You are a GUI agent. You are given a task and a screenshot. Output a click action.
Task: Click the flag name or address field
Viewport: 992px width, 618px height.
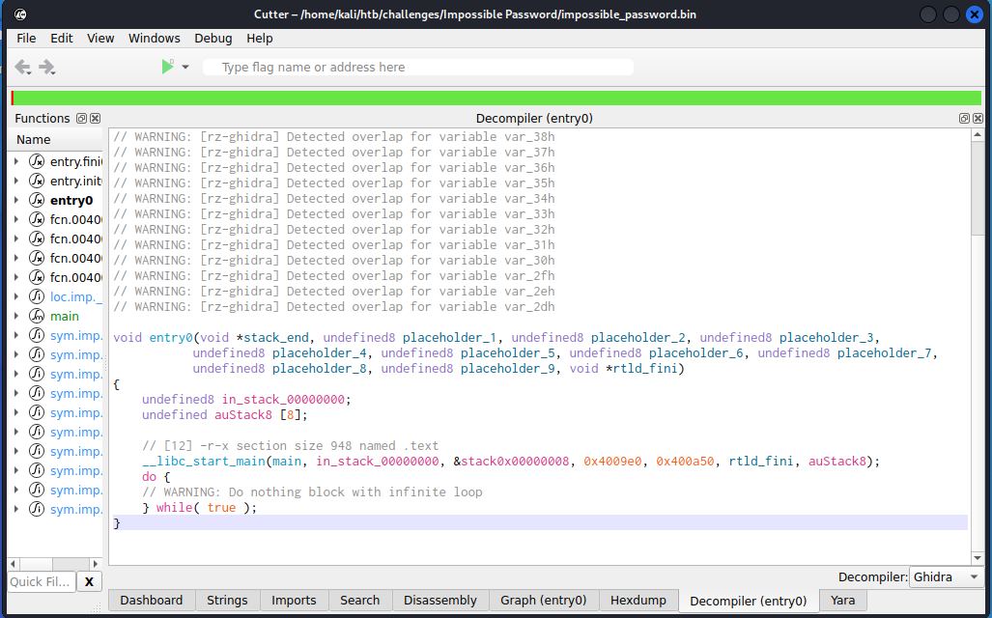[x=418, y=67]
